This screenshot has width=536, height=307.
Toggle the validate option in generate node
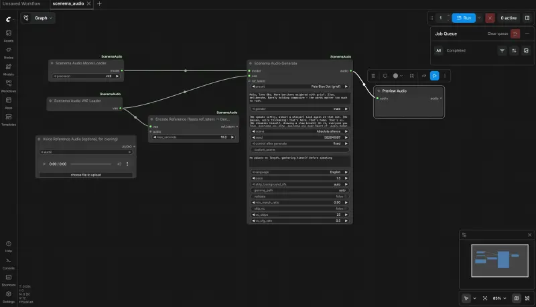tap(299, 196)
